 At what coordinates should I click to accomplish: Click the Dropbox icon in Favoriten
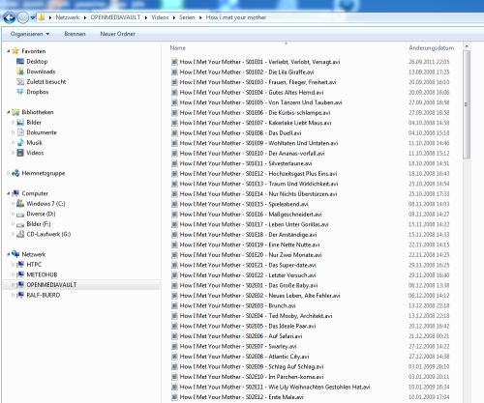20,92
